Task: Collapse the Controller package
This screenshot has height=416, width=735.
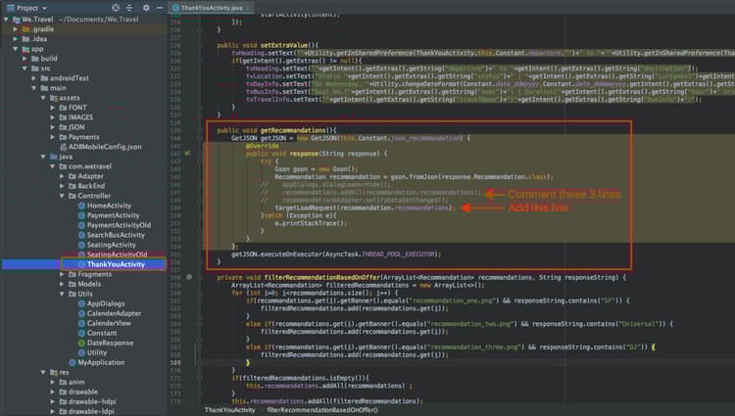Action: [62, 196]
